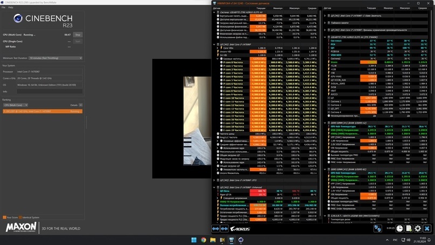Collapse the DDR5 DIMM [#1] BANK 0/DDR5-A2 group
435x245 pixels.
[325, 123]
